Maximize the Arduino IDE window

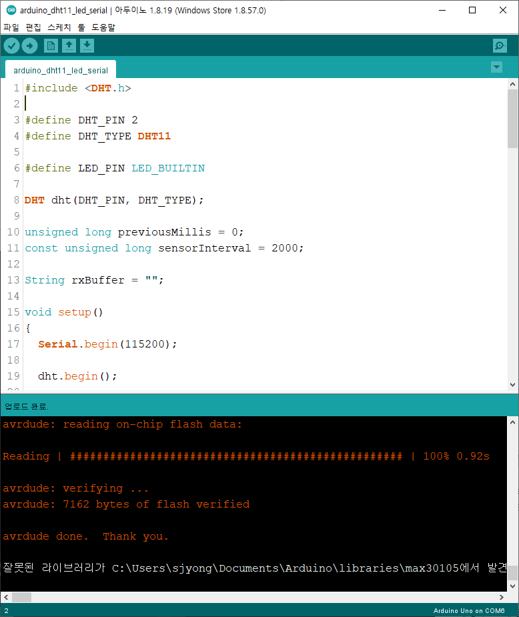472,10
